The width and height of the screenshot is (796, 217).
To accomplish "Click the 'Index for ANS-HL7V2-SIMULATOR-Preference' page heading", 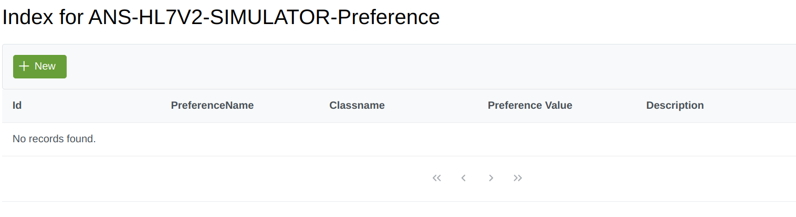I will (221, 17).
